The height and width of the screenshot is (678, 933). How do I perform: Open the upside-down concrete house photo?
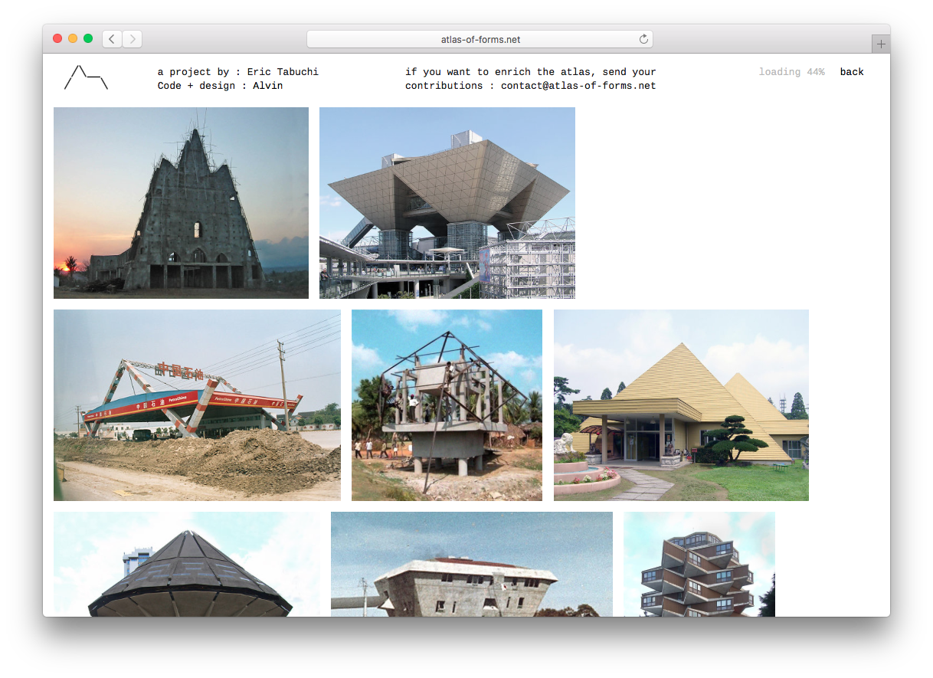471,564
